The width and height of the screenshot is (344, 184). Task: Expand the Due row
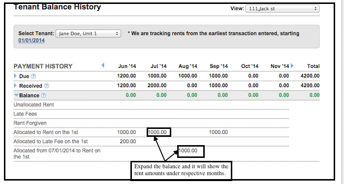tap(15, 76)
